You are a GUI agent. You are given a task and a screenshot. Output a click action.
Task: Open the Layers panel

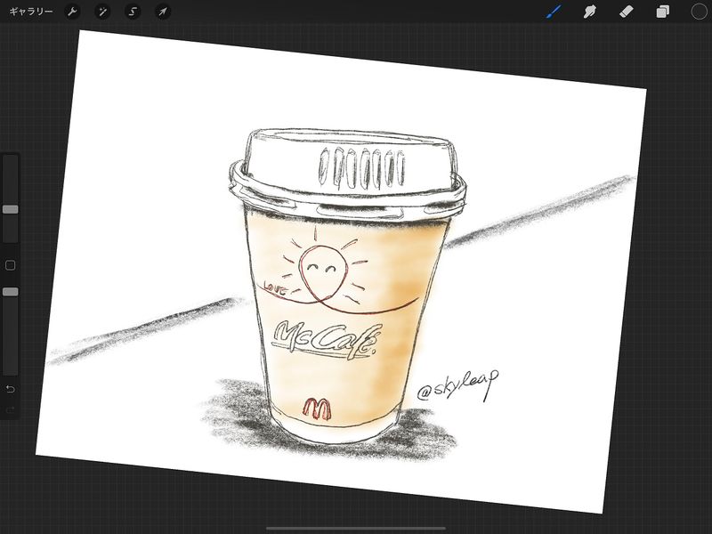tap(662, 12)
